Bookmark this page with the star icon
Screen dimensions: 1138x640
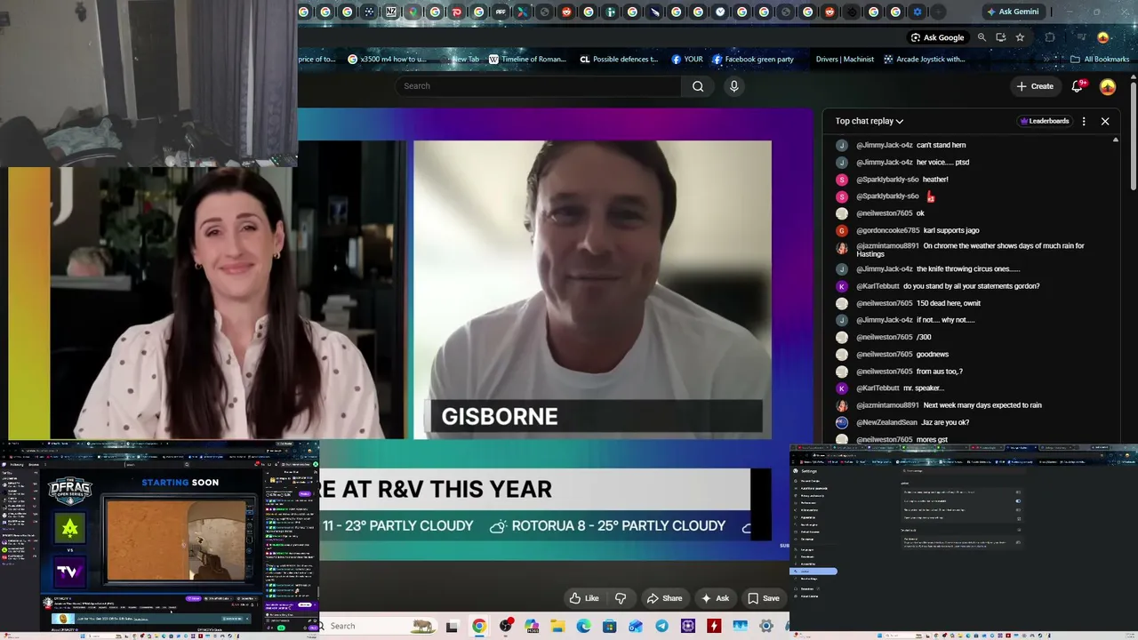point(1020,37)
